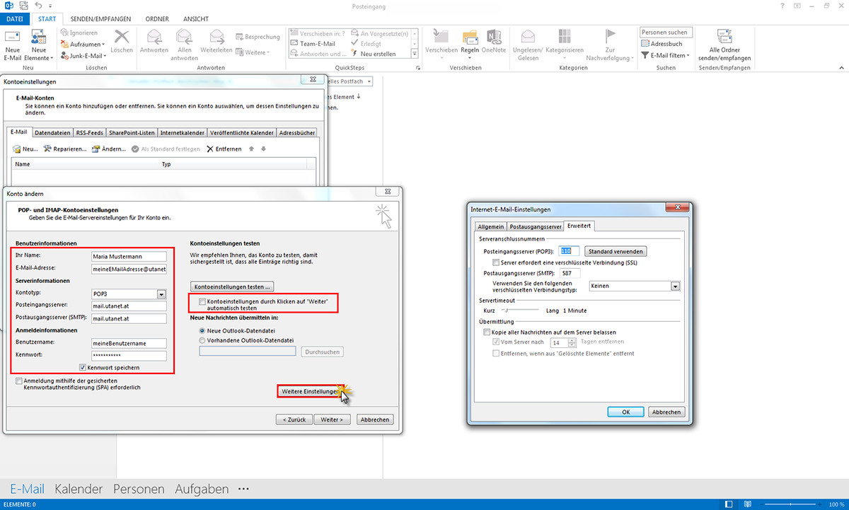Click the Besprechung meeting reply button
The height and width of the screenshot is (510, 849).
point(258,36)
